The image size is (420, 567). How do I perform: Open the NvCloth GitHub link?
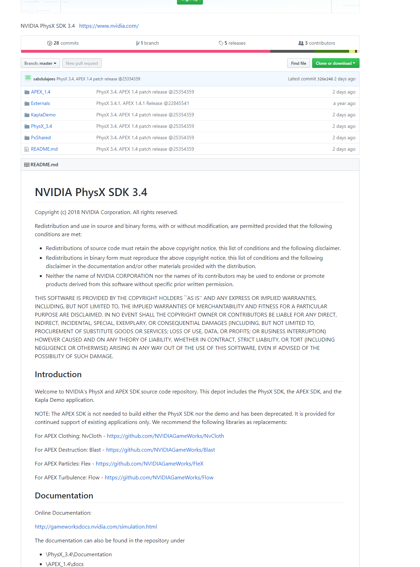pos(165,436)
